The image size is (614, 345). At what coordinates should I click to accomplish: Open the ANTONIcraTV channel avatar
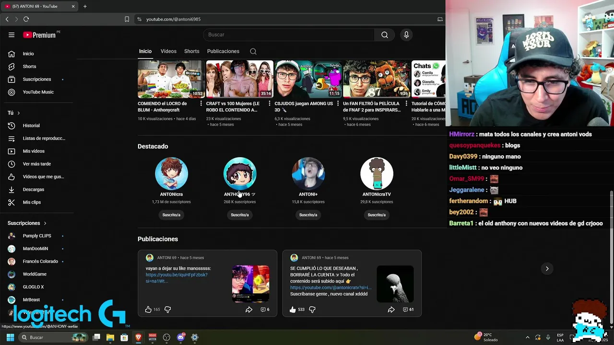click(x=377, y=173)
